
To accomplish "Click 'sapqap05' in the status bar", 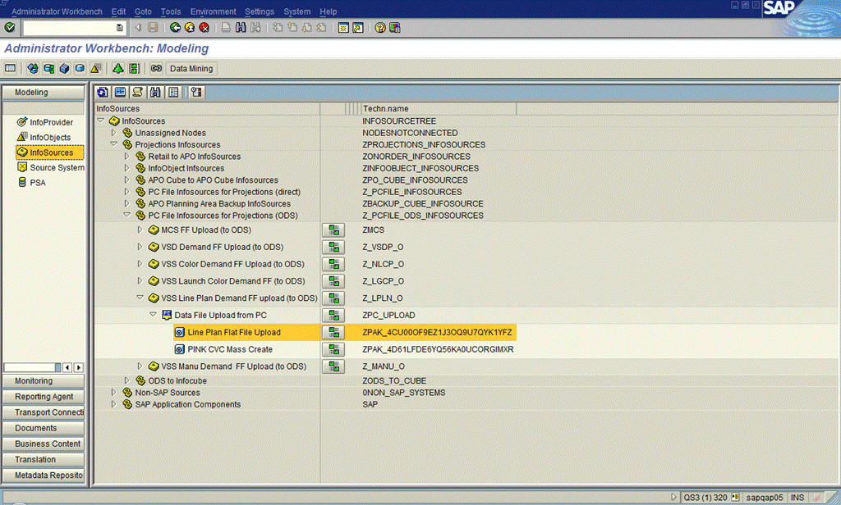I will [x=765, y=498].
